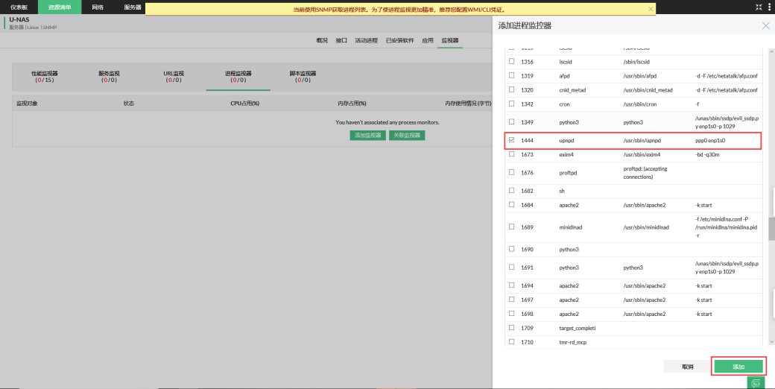Click the collapse fullscreen icon at top right

(759, 7)
